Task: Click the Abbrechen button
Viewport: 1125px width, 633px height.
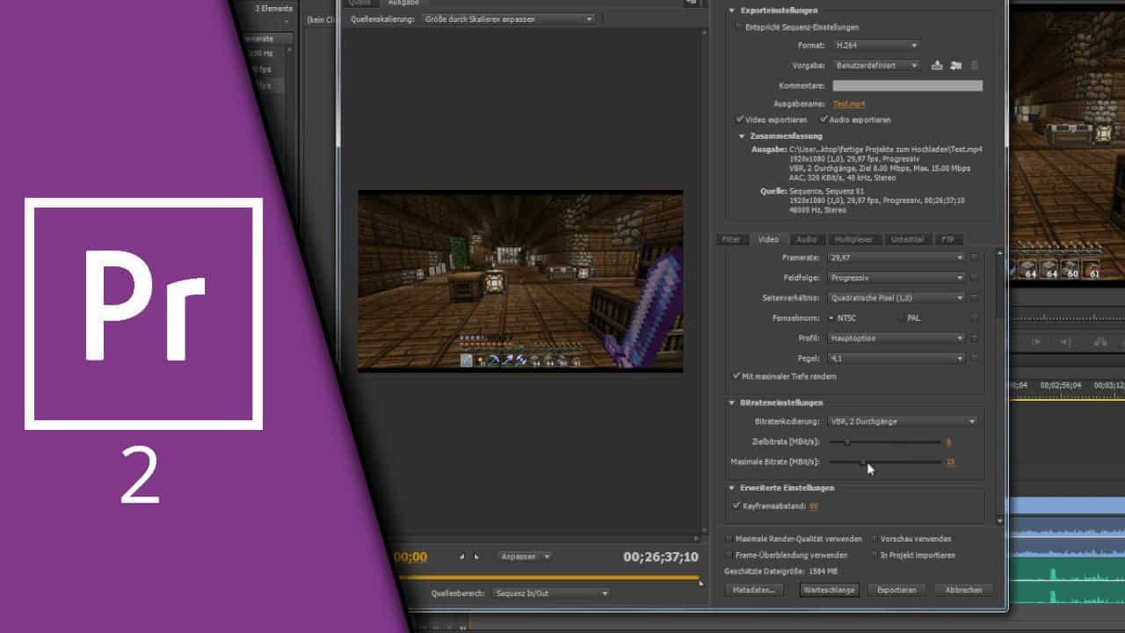Action: tap(963, 590)
